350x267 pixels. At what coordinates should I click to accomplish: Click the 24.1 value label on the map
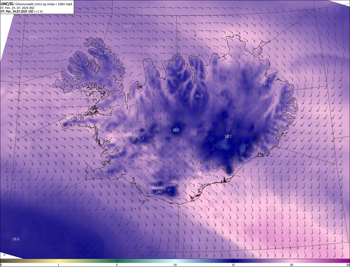(x=35, y=54)
